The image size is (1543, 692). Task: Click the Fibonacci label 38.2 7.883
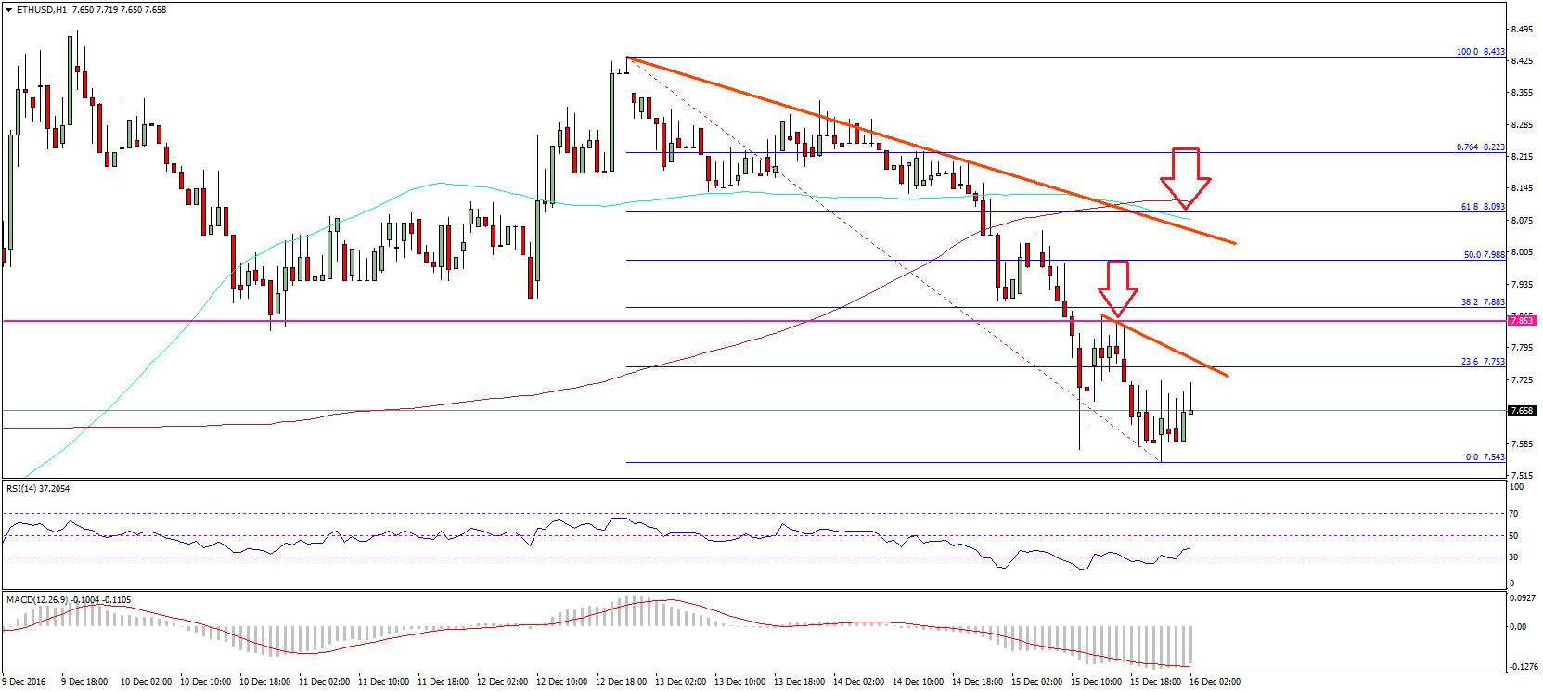point(1483,302)
